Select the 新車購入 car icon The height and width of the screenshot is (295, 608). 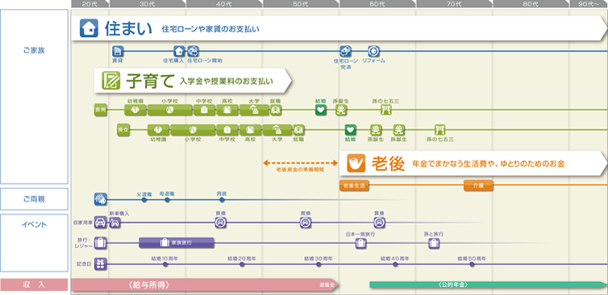tap(115, 222)
